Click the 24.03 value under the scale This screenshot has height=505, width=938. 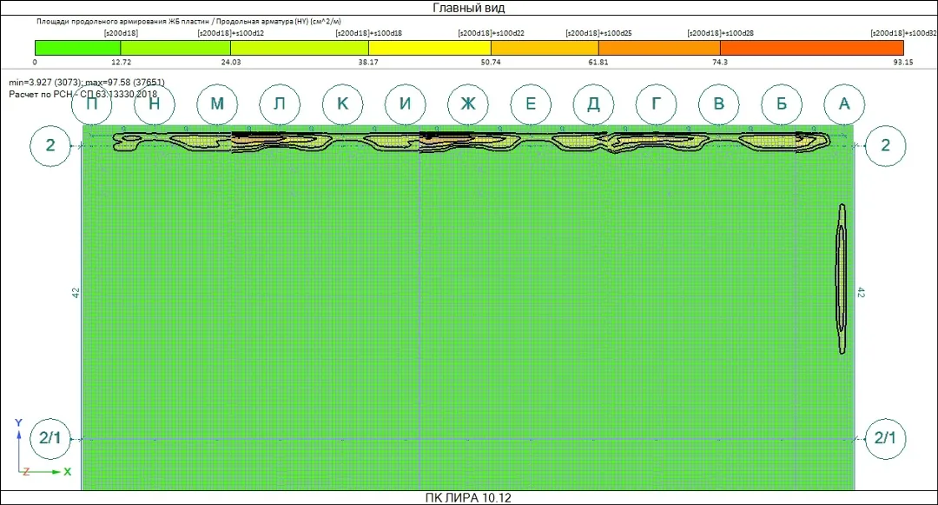(x=231, y=63)
